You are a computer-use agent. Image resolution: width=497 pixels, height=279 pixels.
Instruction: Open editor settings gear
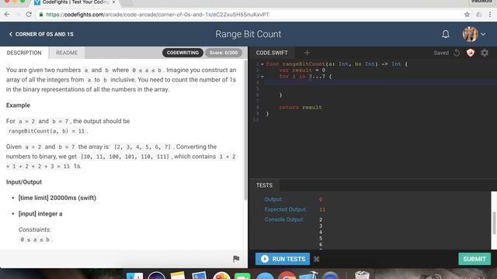[485, 53]
